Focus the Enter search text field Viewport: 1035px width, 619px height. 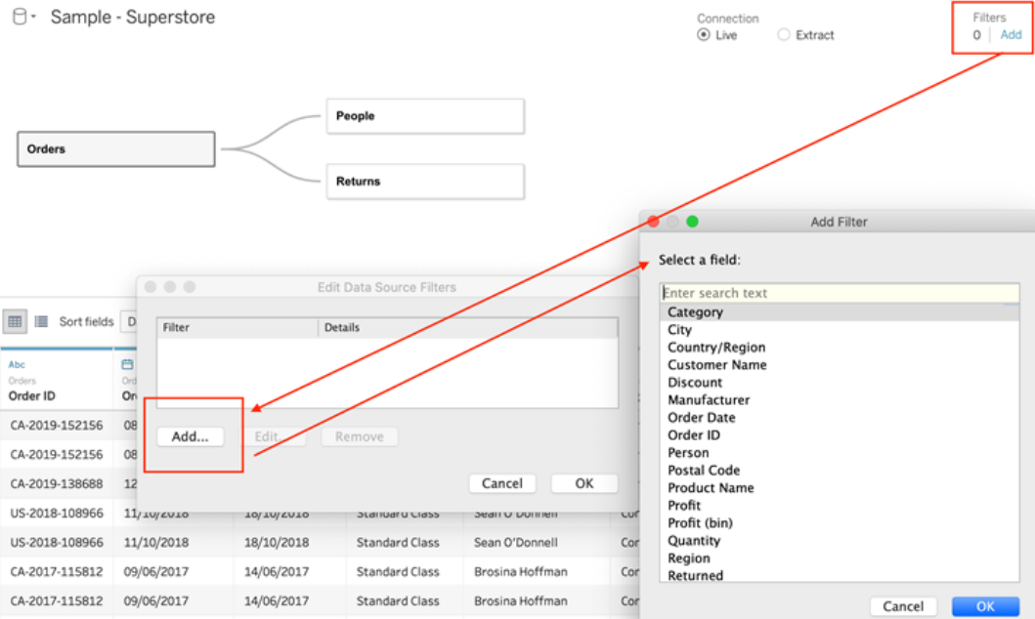pyautogui.click(x=840, y=293)
